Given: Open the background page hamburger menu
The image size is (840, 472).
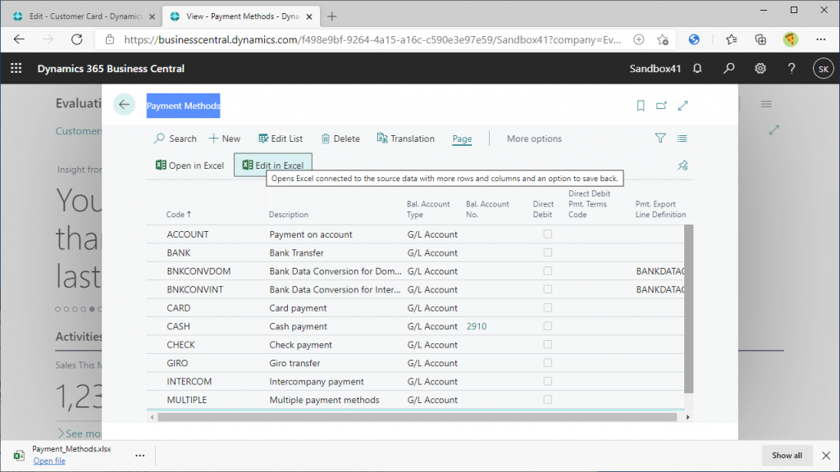Looking at the screenshot, I should click(766, 104).
